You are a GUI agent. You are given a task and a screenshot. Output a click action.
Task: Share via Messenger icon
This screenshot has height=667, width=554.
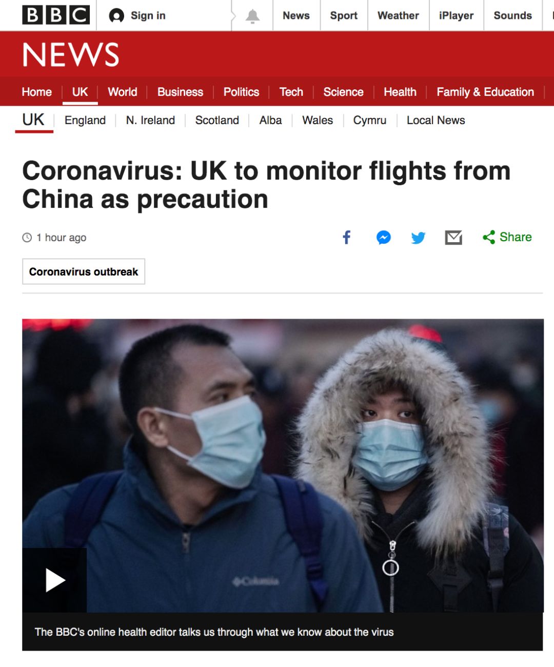coord(384,237)
